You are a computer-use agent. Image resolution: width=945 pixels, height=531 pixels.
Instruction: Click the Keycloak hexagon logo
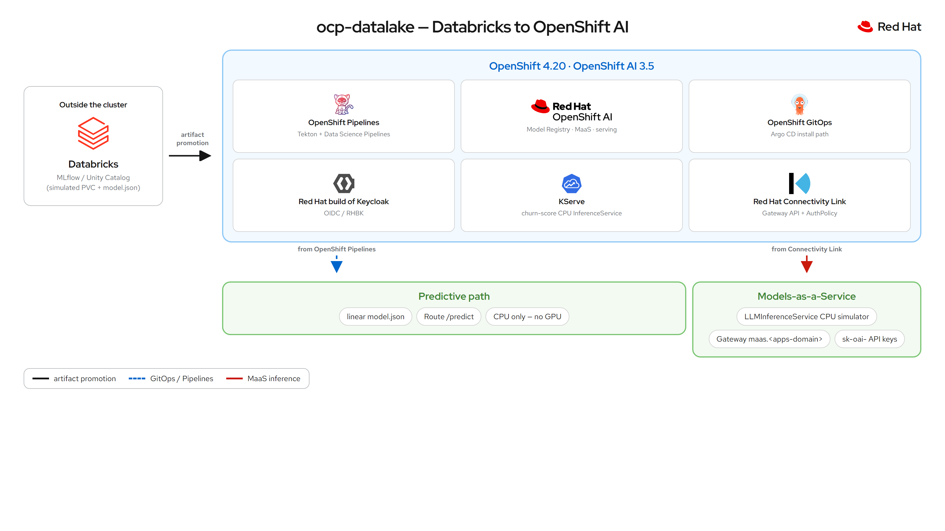coord(343,183)
